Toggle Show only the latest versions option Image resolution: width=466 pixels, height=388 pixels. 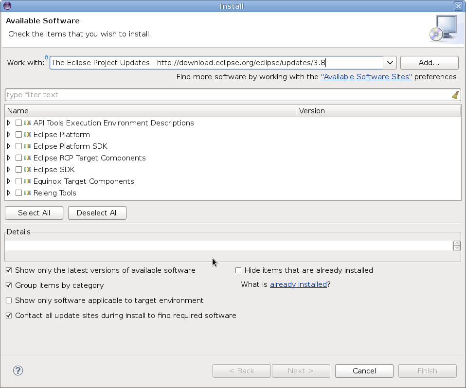click(9, 270)
